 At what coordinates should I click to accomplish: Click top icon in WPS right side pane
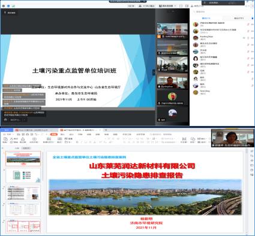(252, 152)
